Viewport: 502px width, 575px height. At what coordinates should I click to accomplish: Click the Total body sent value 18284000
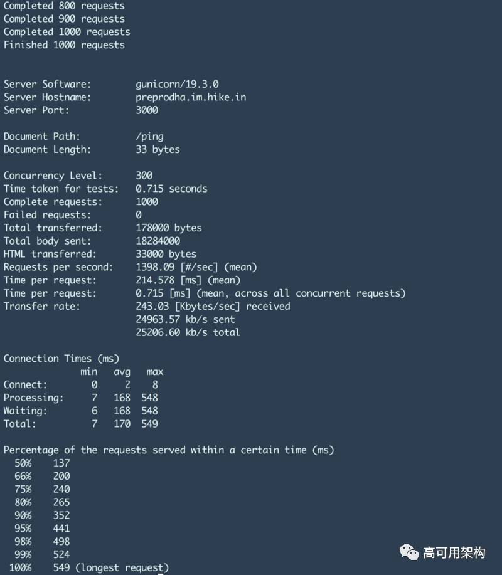[x=158, y=241]
